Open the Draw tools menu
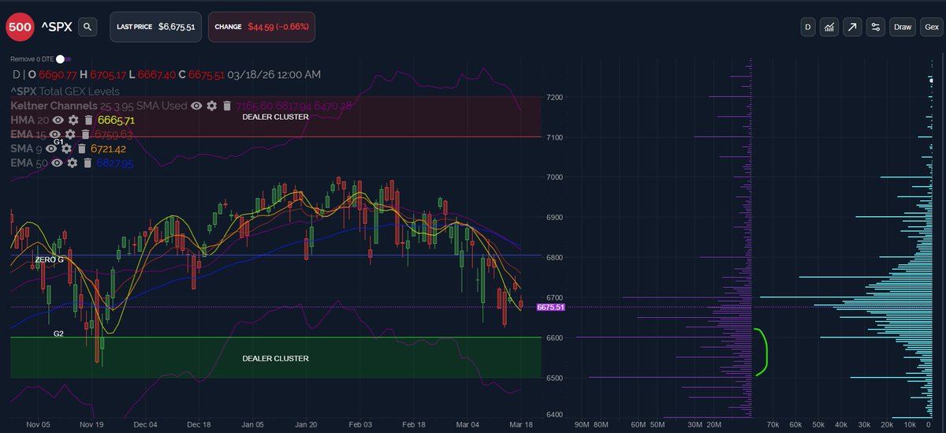The image size is (946, 433). click(902, 27)
